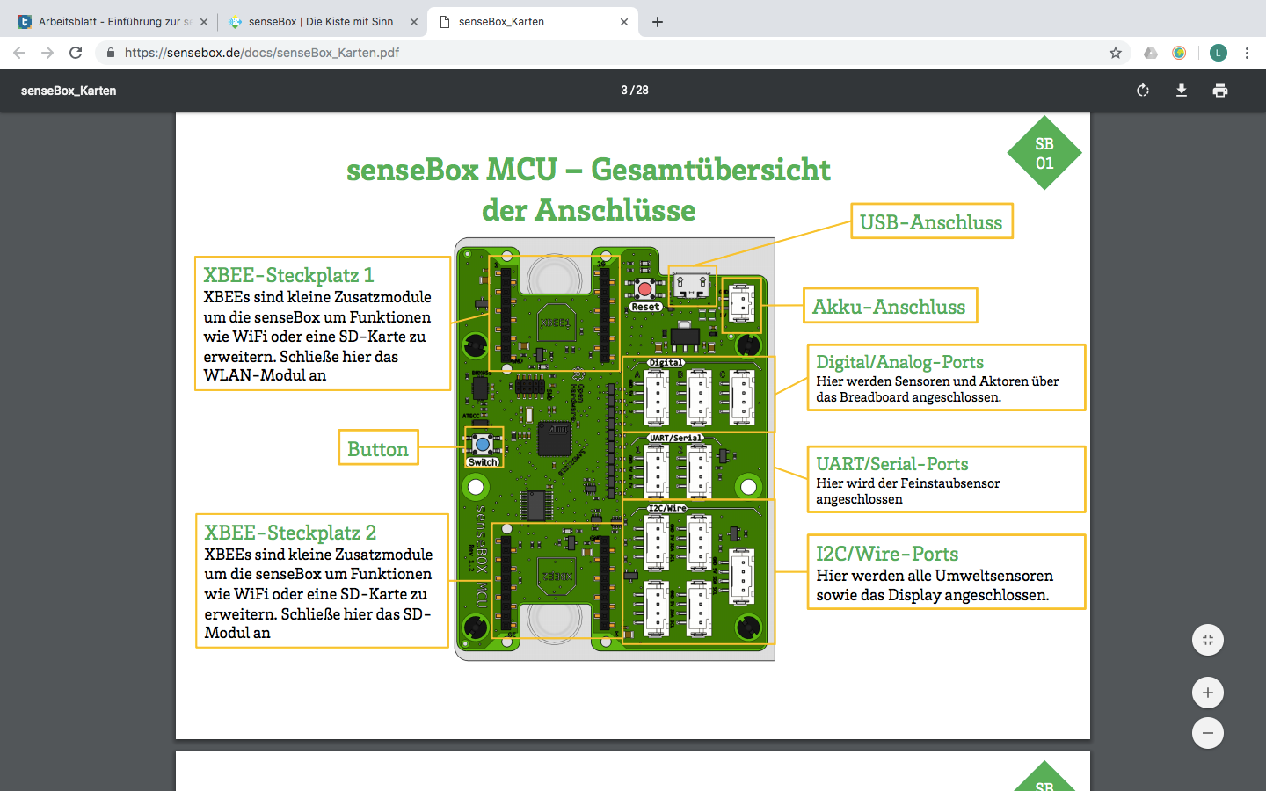The height and width of the screenshot is (791, 1266).
Task: Click the Akku-Anschluss label
Action: click(889, 306)
